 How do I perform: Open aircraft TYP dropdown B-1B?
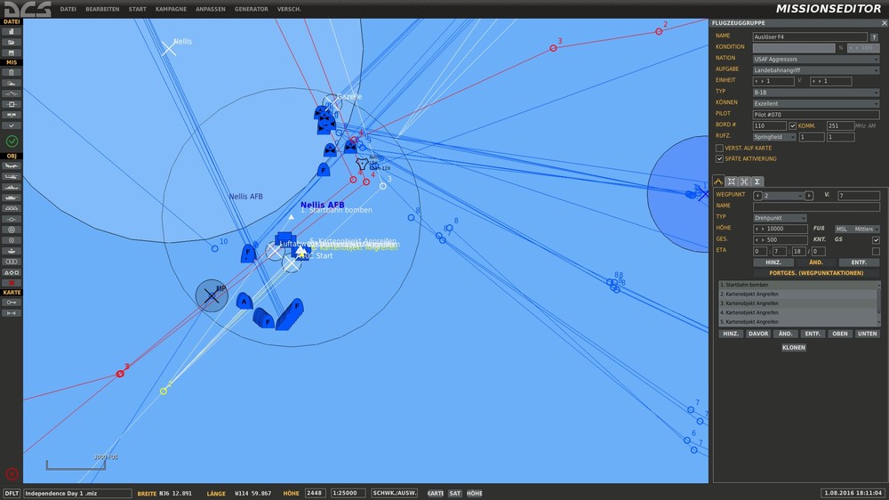816,93
